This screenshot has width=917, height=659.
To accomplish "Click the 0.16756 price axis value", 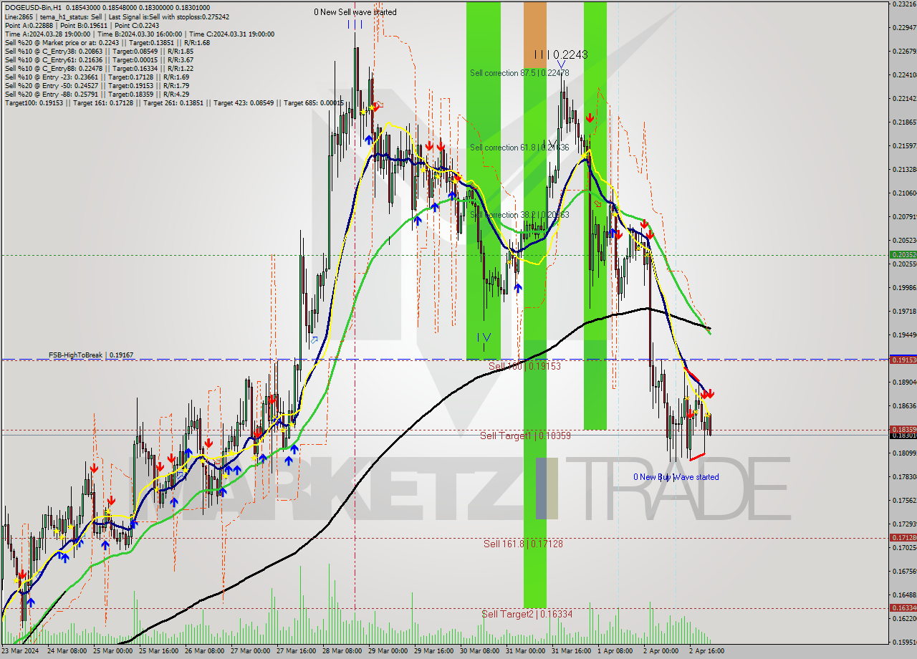I will [904, 572].
